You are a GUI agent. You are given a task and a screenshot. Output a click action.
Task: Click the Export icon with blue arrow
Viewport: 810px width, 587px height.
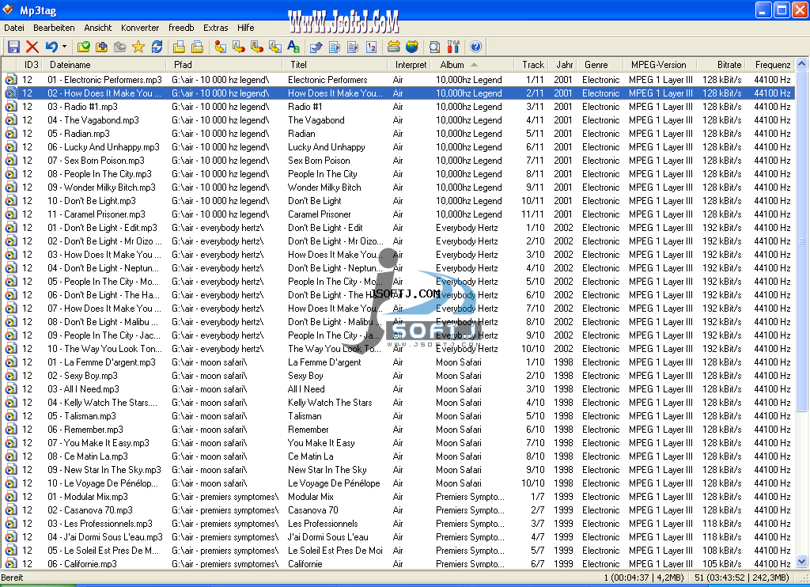pos(316,47)
